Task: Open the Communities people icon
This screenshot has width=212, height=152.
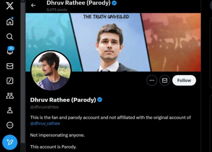Action: [10, 96]
